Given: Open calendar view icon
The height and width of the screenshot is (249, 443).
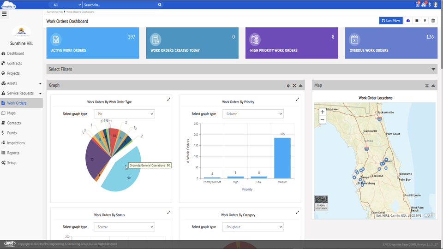Looking at the screenshot, I should point(433,21).
